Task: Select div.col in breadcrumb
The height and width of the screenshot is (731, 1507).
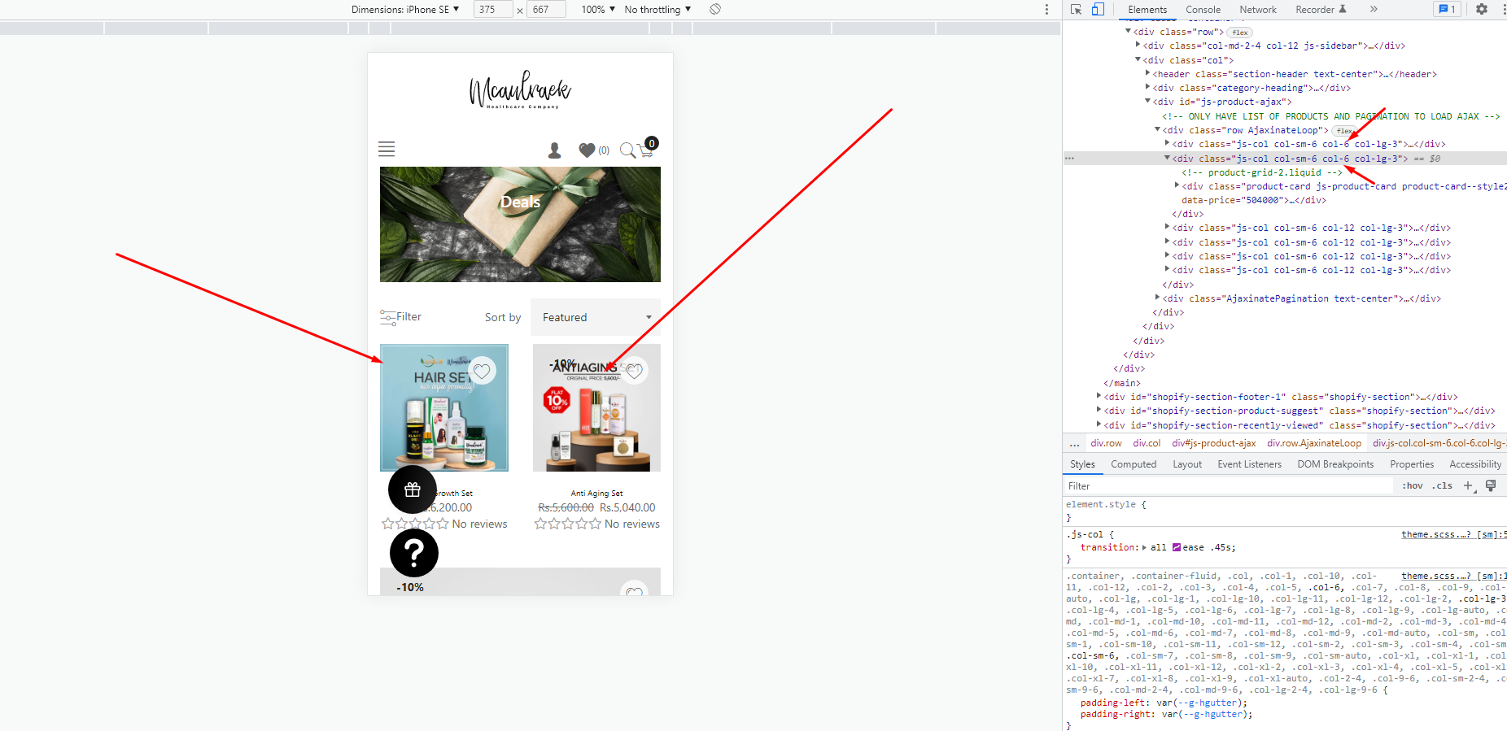Action: coord(1147,443)
